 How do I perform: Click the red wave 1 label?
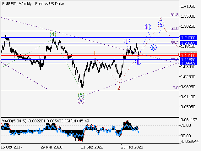[95, 53]
